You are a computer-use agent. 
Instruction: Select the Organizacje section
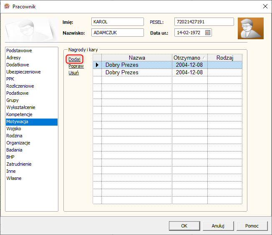point(32,143)
